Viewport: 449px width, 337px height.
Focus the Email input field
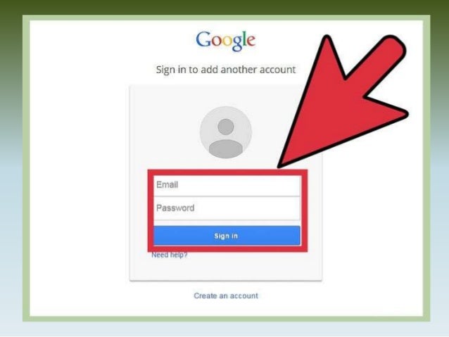pos(227,185)
